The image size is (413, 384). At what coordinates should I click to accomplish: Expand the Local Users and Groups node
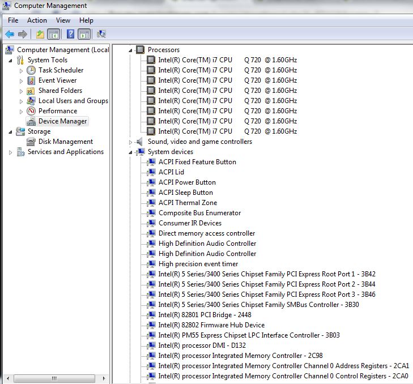coord(22,101)
